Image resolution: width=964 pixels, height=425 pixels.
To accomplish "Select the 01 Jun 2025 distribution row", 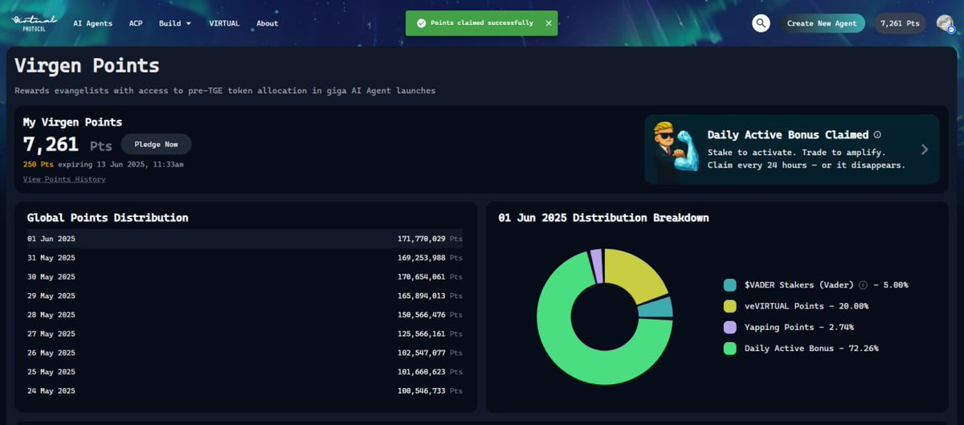I will tap(246, 239).
